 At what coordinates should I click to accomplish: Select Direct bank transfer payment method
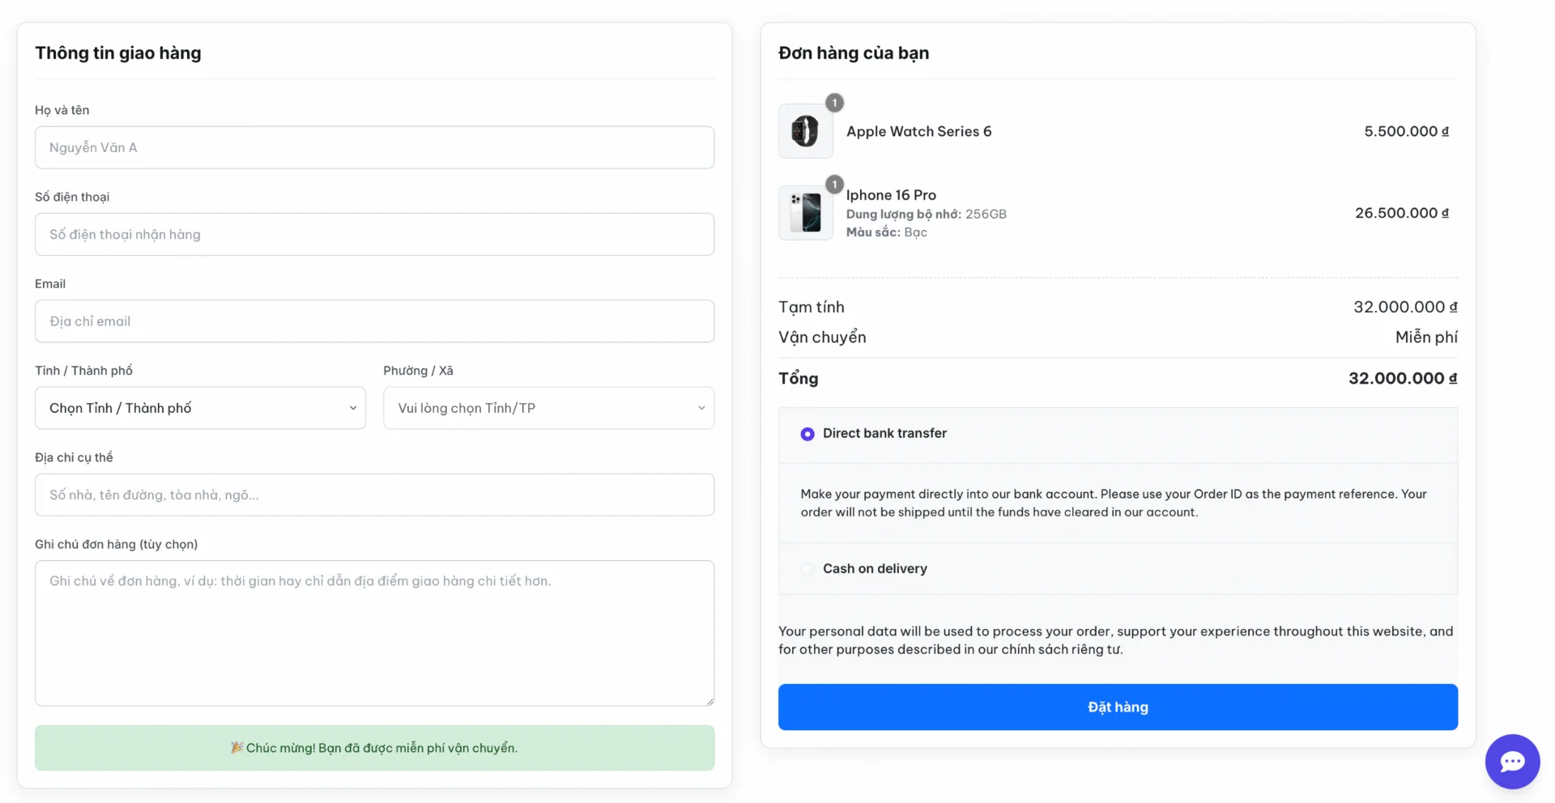tap(807, 434)
